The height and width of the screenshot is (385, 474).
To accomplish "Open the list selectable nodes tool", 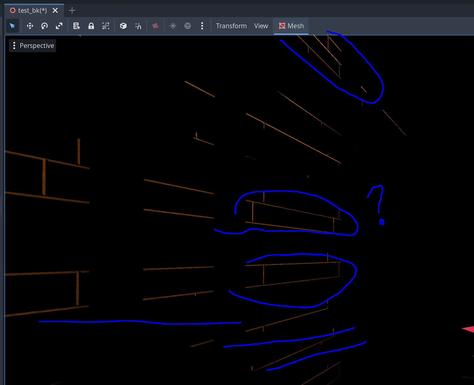I will point(77,26).
